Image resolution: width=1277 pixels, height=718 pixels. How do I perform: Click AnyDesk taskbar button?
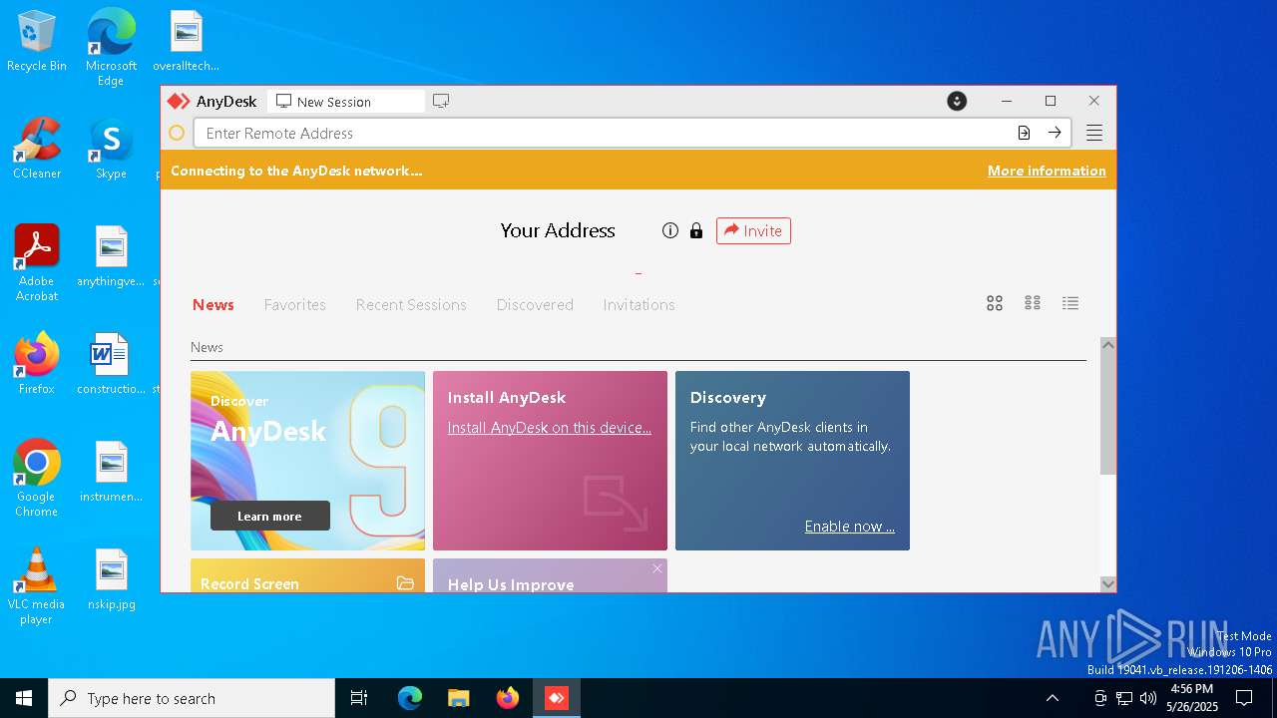coord(557,698)
